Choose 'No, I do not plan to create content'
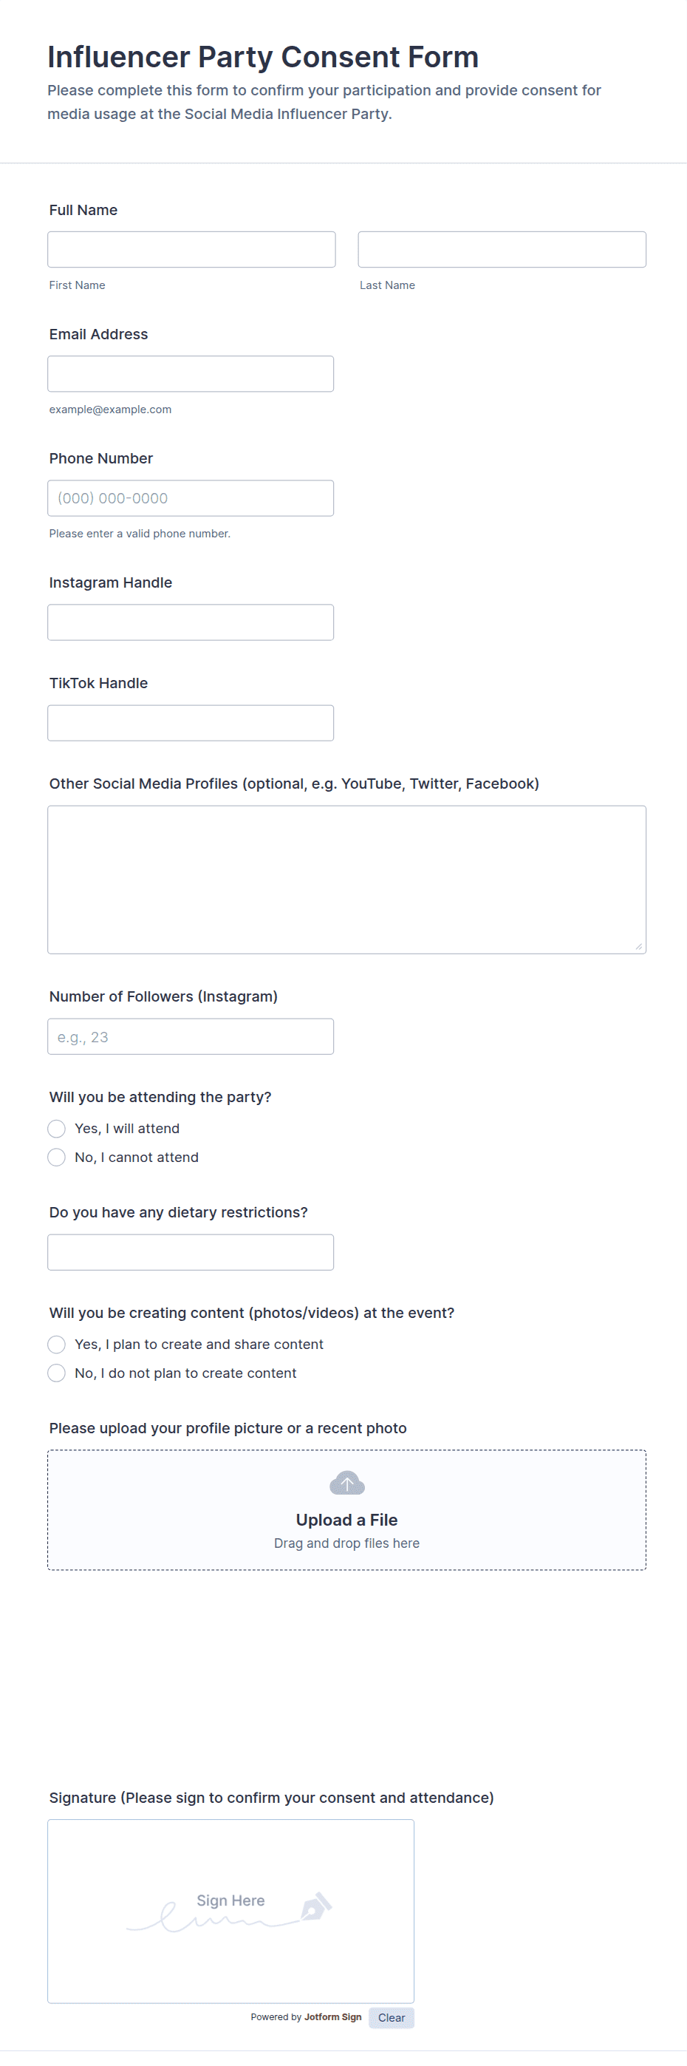Image resolution: width=687 pixels, height=2066 pixels. (56, 1373)
